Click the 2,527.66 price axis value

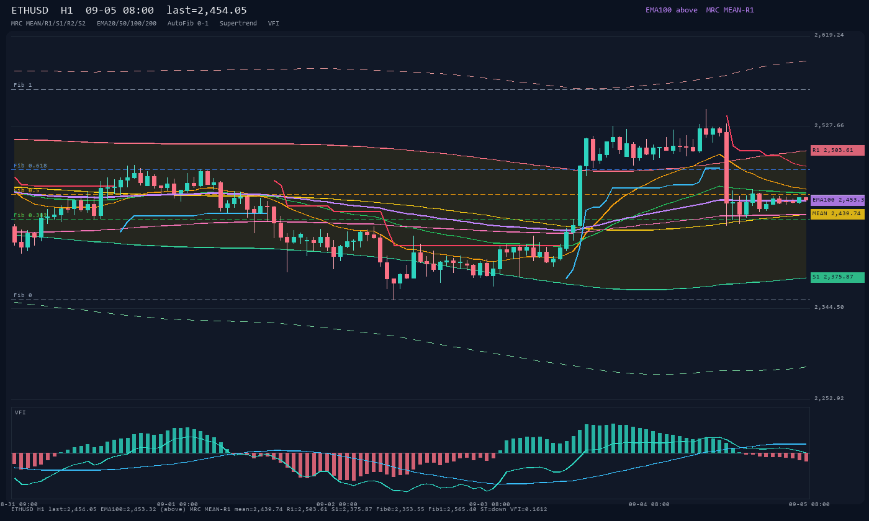click(829, 125)
